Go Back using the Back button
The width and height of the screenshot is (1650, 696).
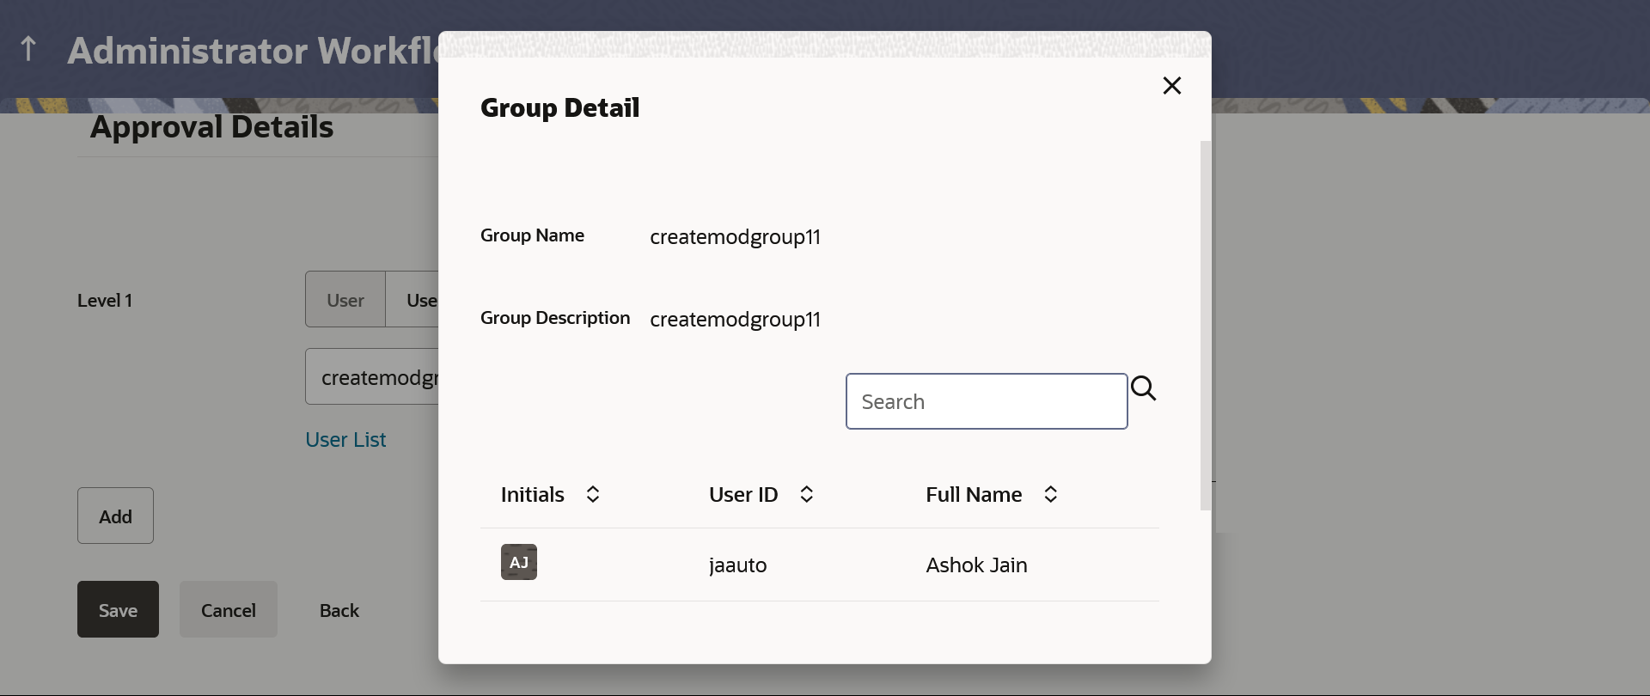pos(339,610)
